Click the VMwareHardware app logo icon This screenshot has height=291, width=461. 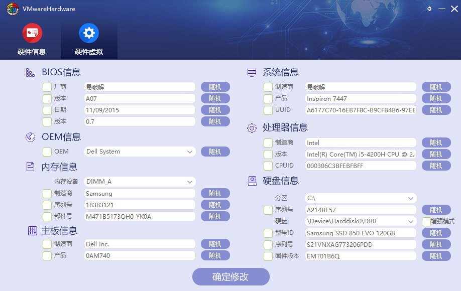click(13, 9)
